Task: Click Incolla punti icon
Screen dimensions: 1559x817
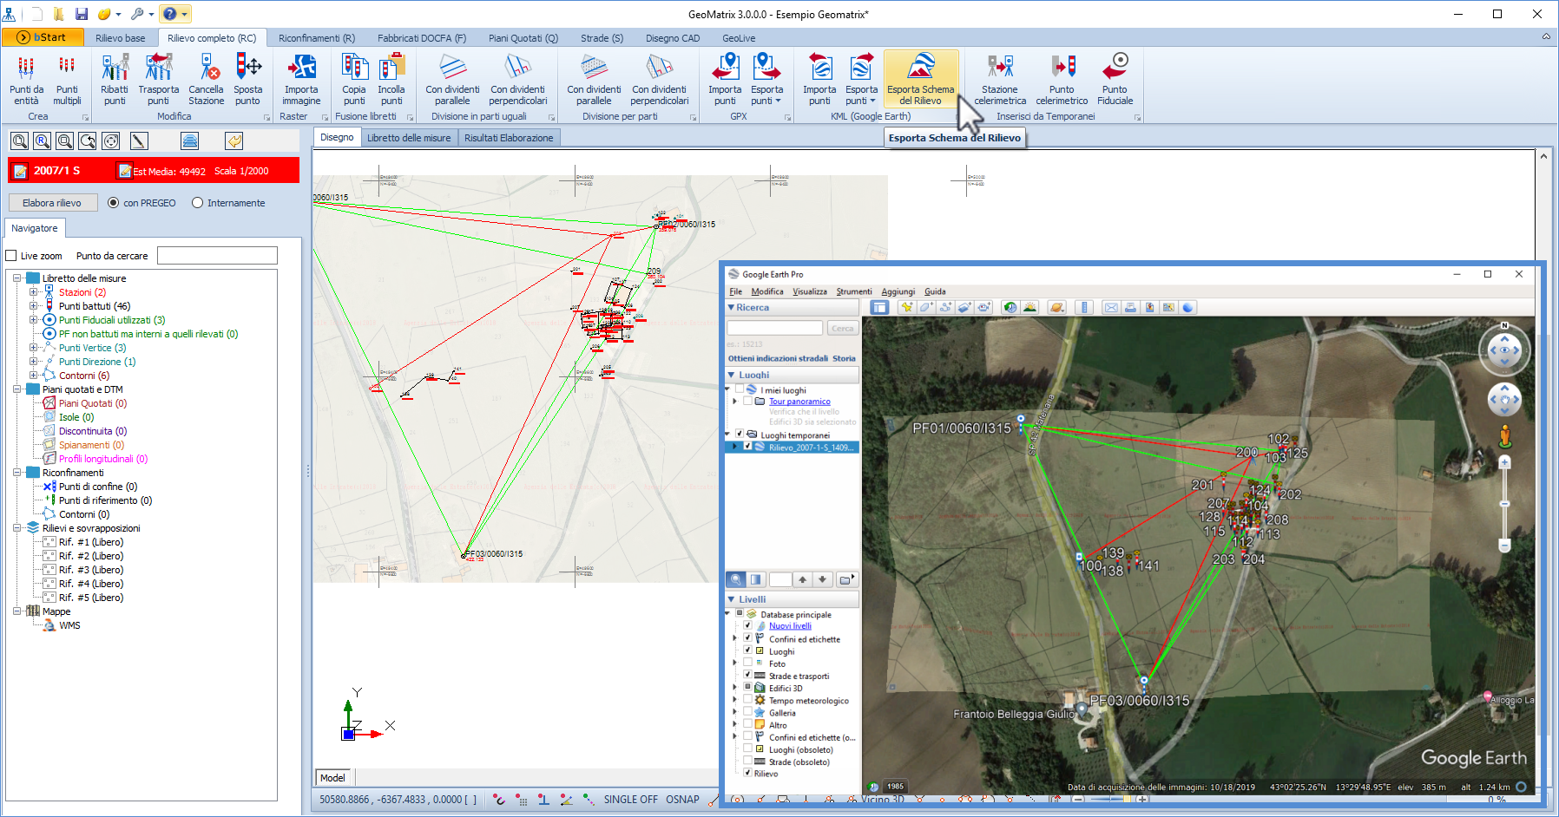Action: coord(391,80)
